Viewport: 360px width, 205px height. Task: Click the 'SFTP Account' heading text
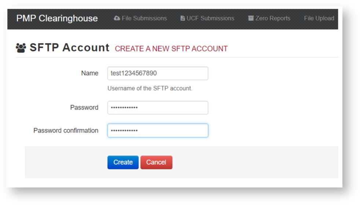[x=70, y=48]
